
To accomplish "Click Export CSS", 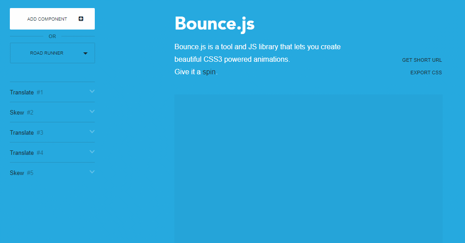I will pyautogui.click(x=426, y=72).
